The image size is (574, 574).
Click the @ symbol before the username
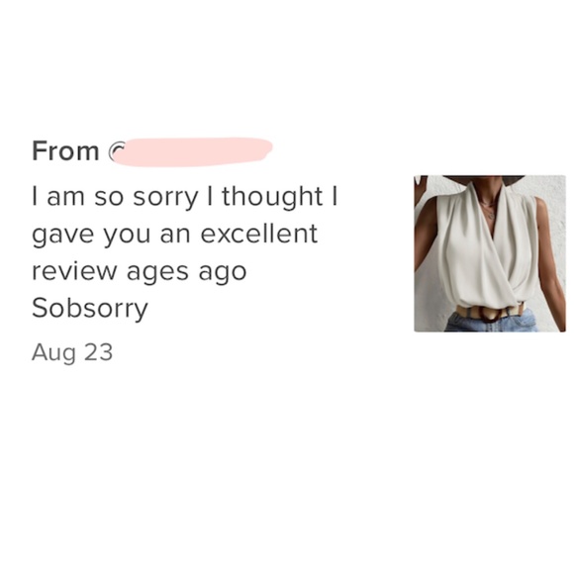117,150
